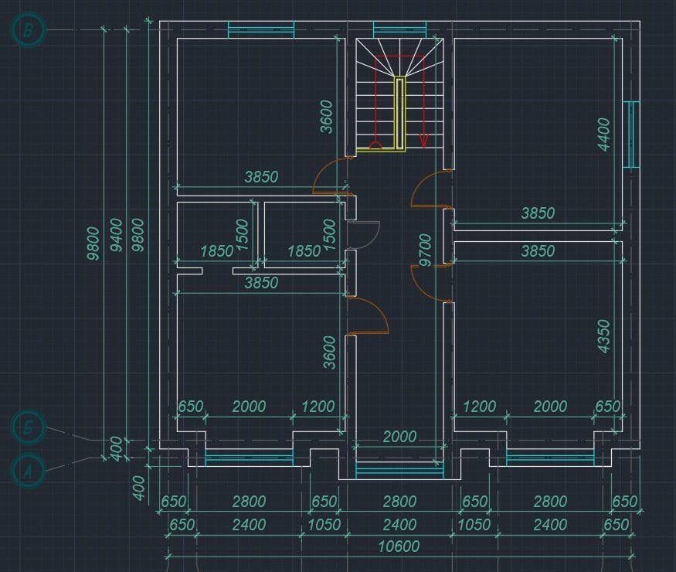The height and width of the screenshot is (572, 676).
Task: Click the 4350 room height dimension
Action: coord(604,336)
